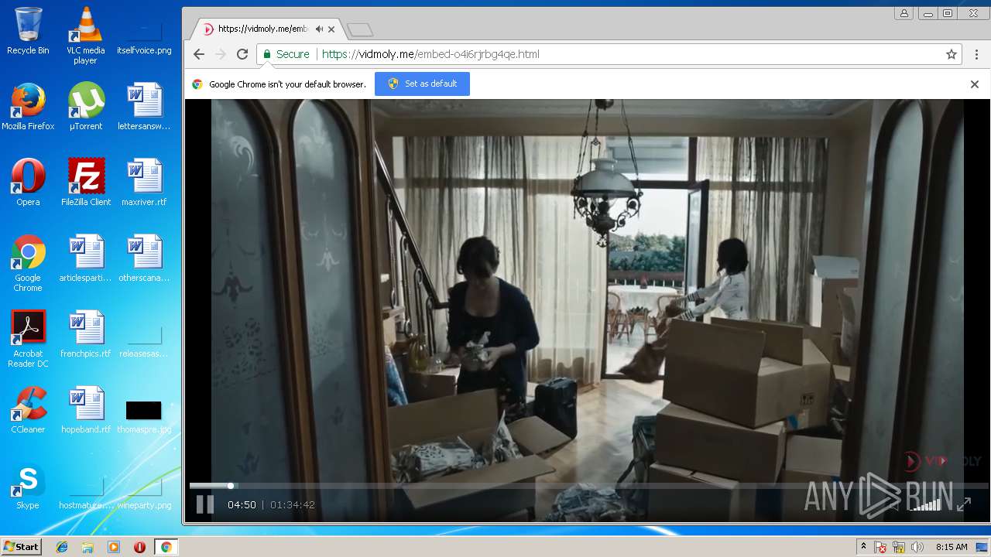Open FileZilla Client shortcut
Viewport: 991px width, 557px height.
point(86,183)
